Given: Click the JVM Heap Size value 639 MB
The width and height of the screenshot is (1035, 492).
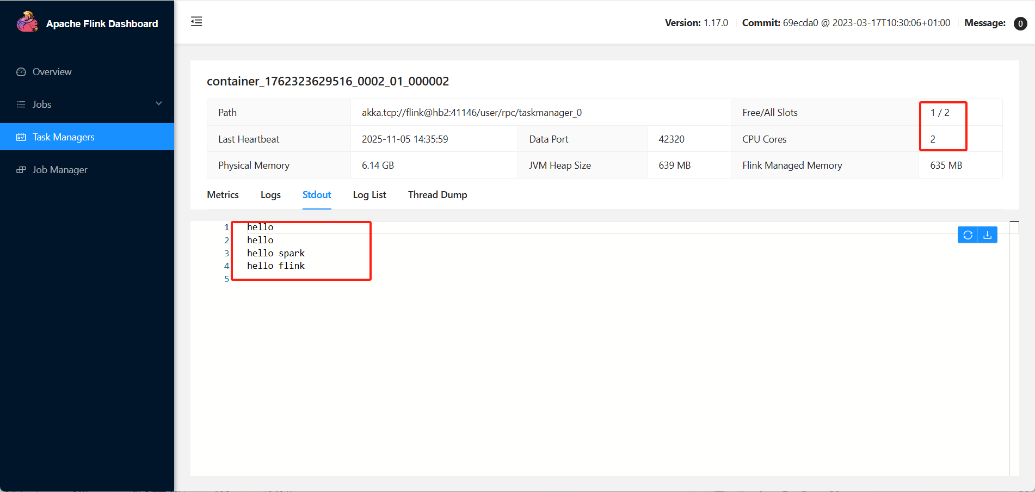Looking at the screenshot, I should coord(675,165).
